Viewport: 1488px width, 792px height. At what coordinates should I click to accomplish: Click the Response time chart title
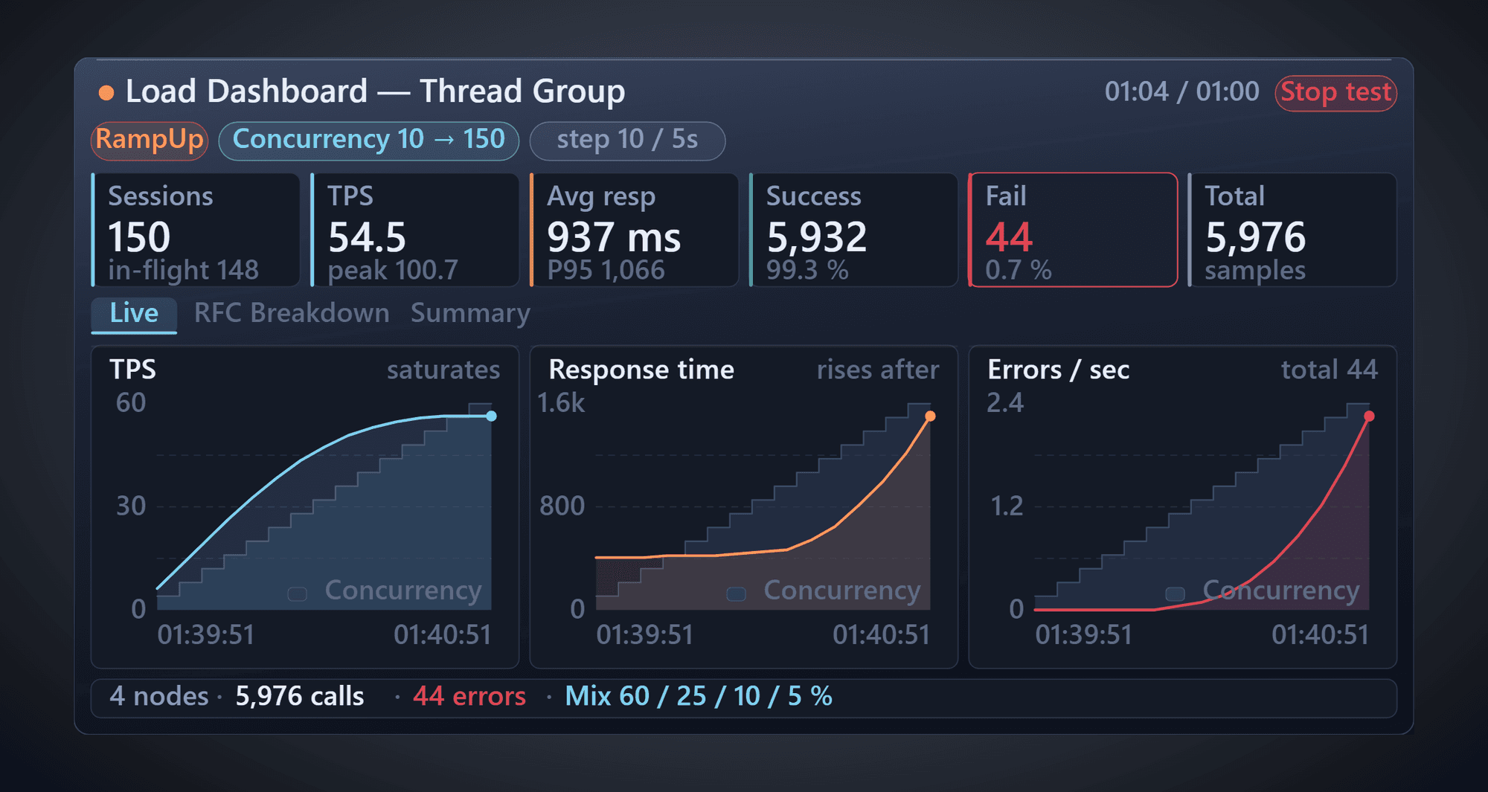[x=641, y=370]
